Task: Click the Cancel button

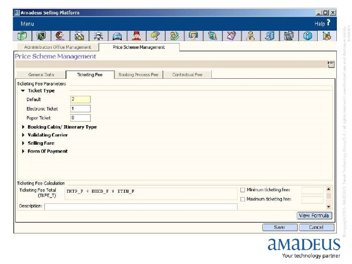Action: click(316, 227)
